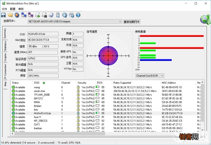Click the globe connection toolbar icon
The width and height of the screenshot is (211, 145).
click(x=65, y=15)
